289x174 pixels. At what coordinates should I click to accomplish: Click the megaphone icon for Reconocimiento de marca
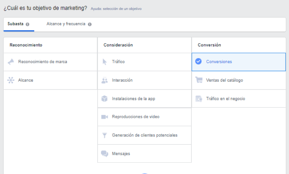[11, 62]
